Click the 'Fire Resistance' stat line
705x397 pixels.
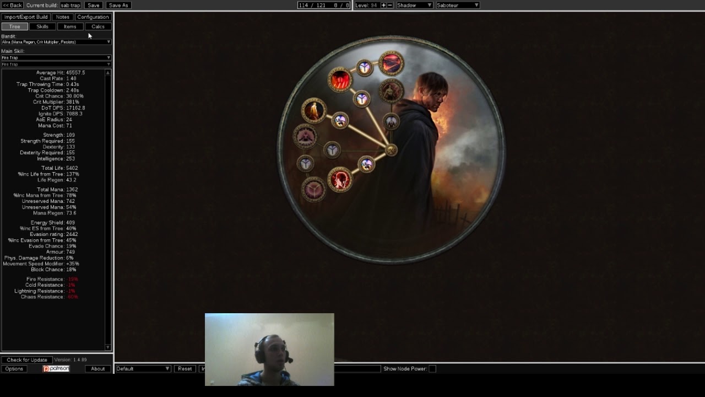pyautogui.click(x=52, y=279)
